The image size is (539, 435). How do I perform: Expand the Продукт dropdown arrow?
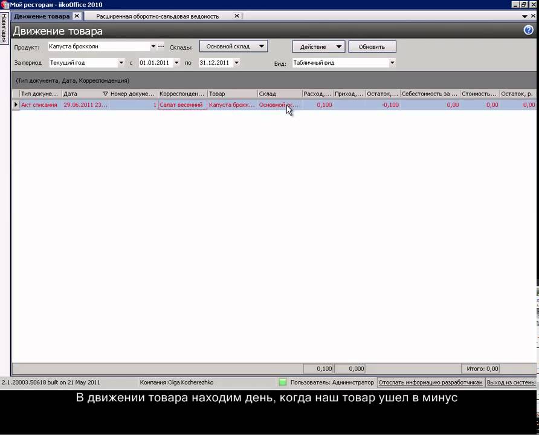153,47
